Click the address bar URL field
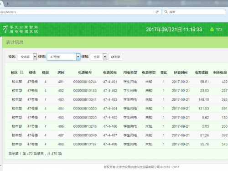Image resolution: width=228 pixels, height=171 pixels. 76,12
